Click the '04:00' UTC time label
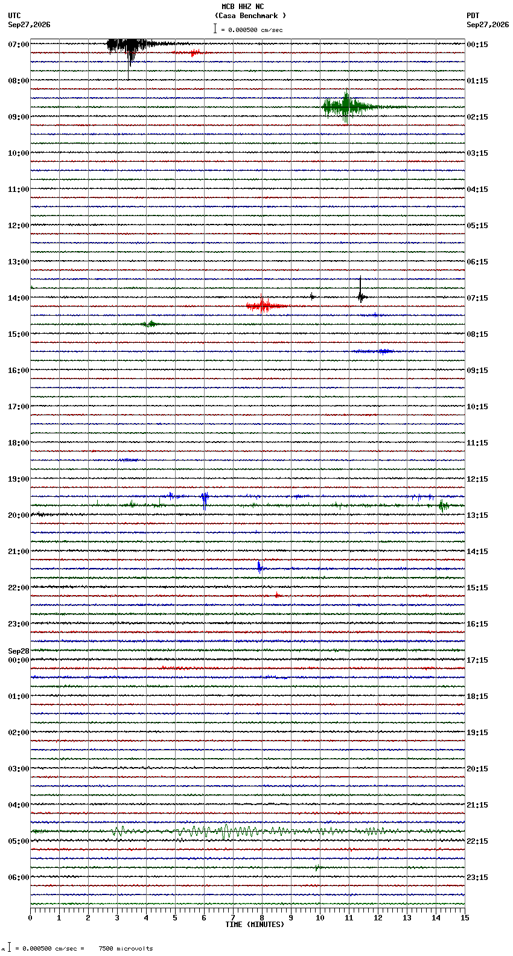Image resolution: width=513 pixels, height=956 pixels. click(x=19, y=805)
